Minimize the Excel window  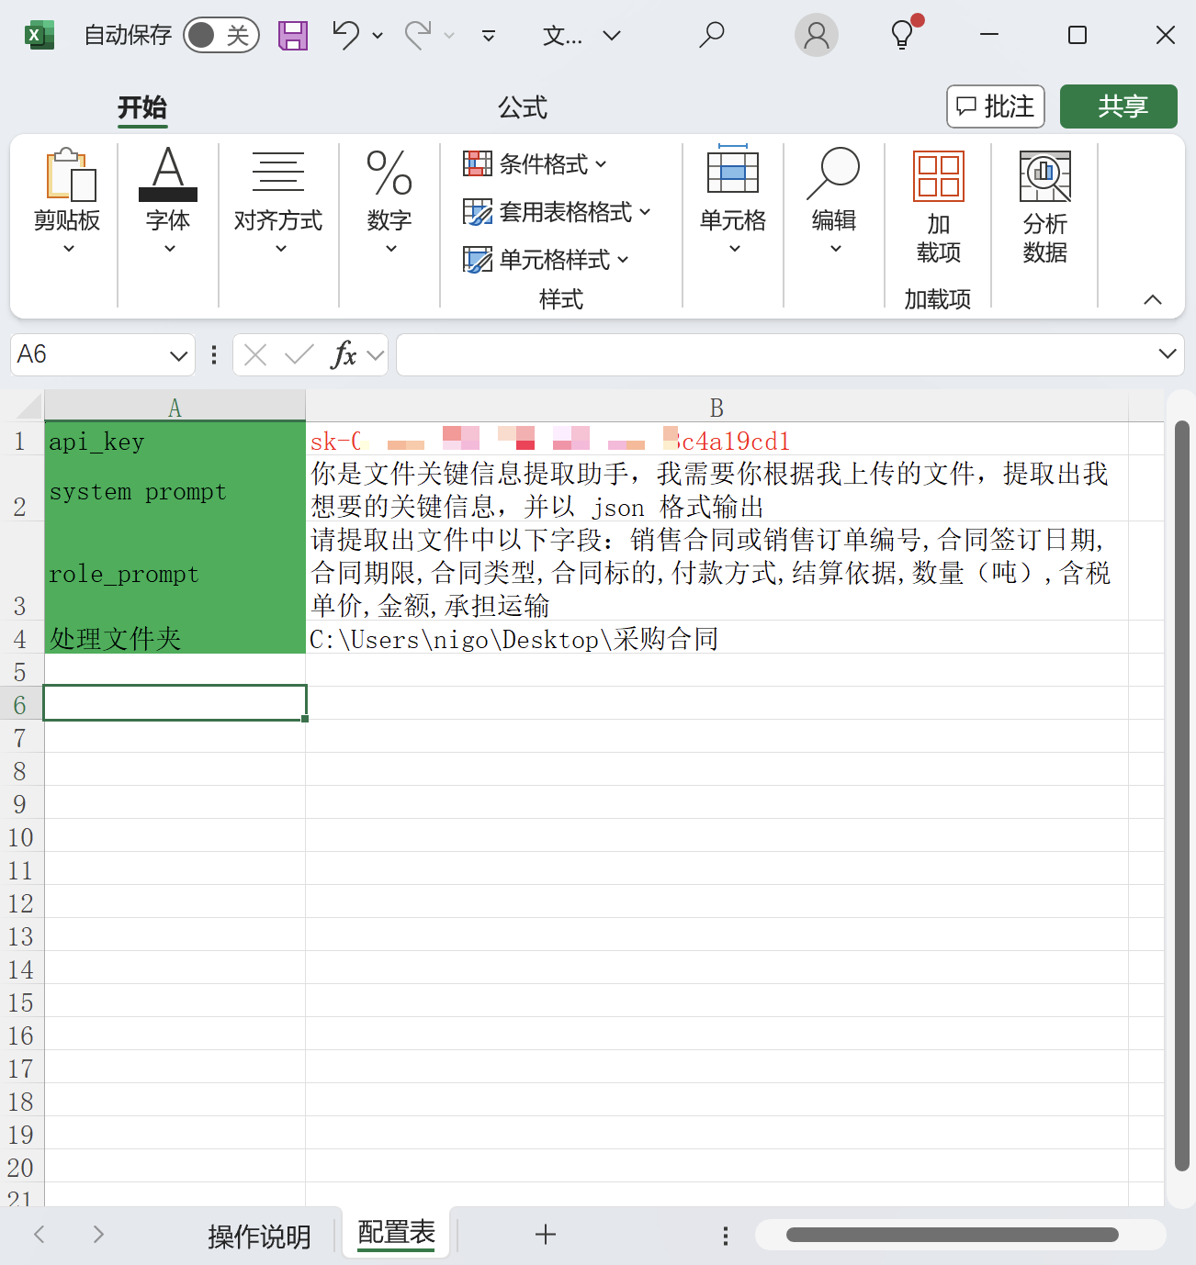coord(989,35)
